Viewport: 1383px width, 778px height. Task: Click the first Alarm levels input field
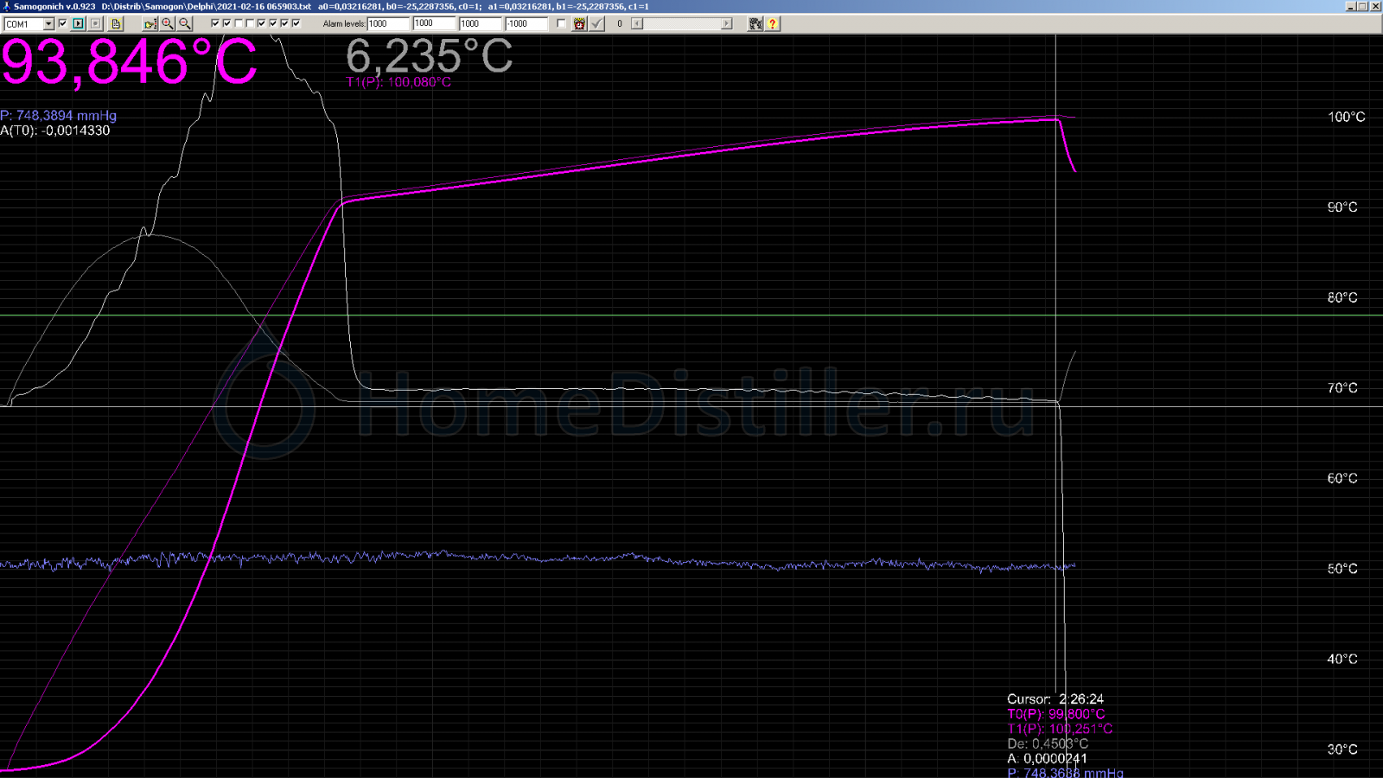[388, 23]
